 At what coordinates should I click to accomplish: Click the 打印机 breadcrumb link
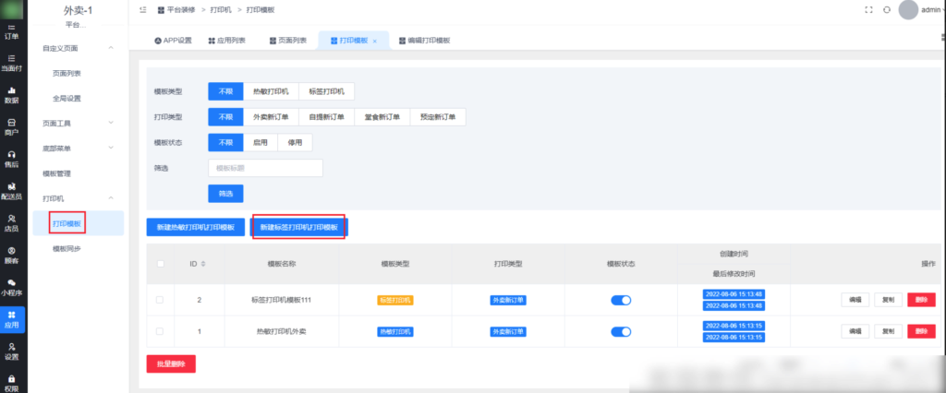(220, 10)
